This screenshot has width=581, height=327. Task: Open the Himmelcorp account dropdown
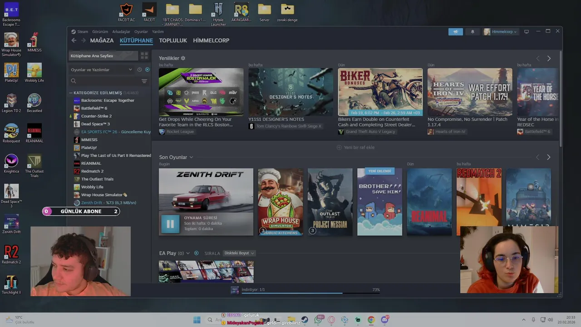click(500, 32)
